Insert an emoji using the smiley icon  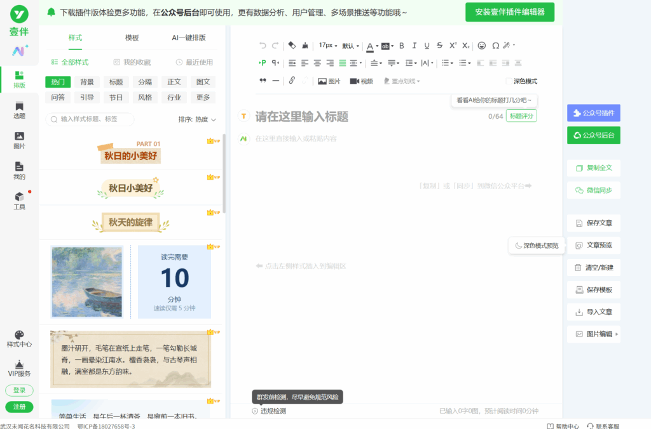pyautogui.click(x=482, y=46)
